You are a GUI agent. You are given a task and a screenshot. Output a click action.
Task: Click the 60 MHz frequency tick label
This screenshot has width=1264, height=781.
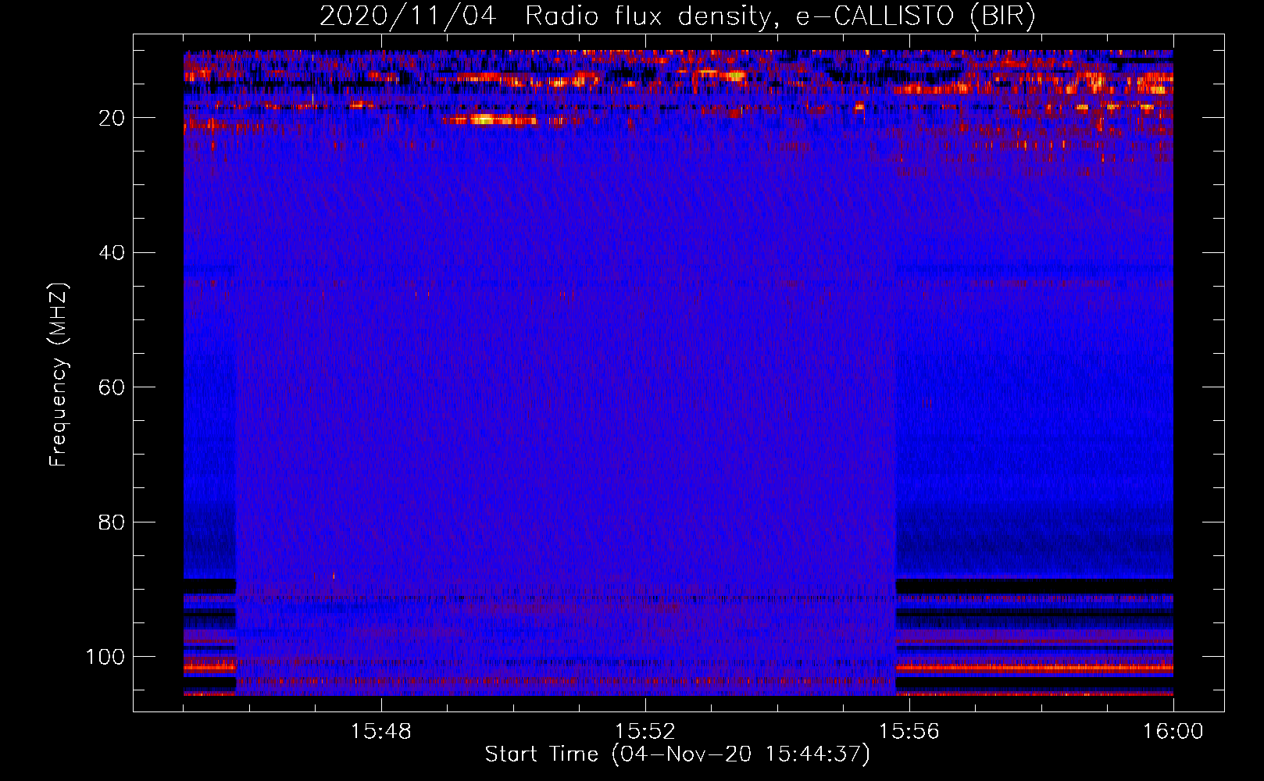pyautogui.click(x=112, y=387)
